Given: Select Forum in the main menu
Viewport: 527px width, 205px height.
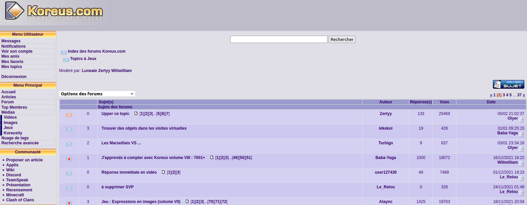Looking at the screenshot, I should coord(8,102).
